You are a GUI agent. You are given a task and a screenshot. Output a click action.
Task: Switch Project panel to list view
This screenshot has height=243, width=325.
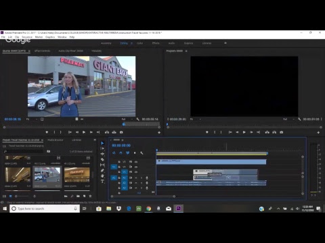click(x=4, y=196)
